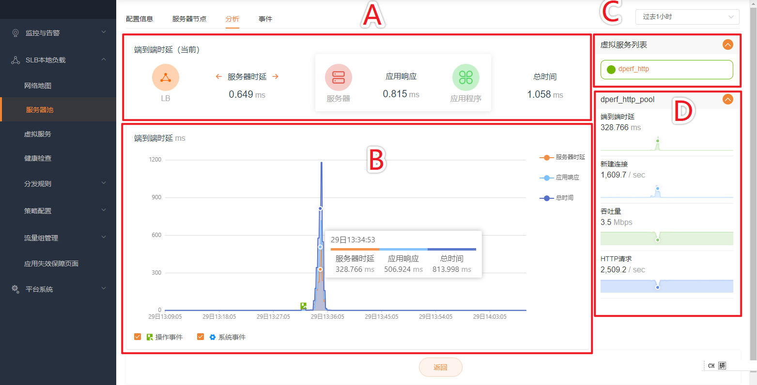The height and width of the screenshot is (385, 757).
Task: Uncheck the 操作事件 checkbox
Action: click(x=138, y=337)
